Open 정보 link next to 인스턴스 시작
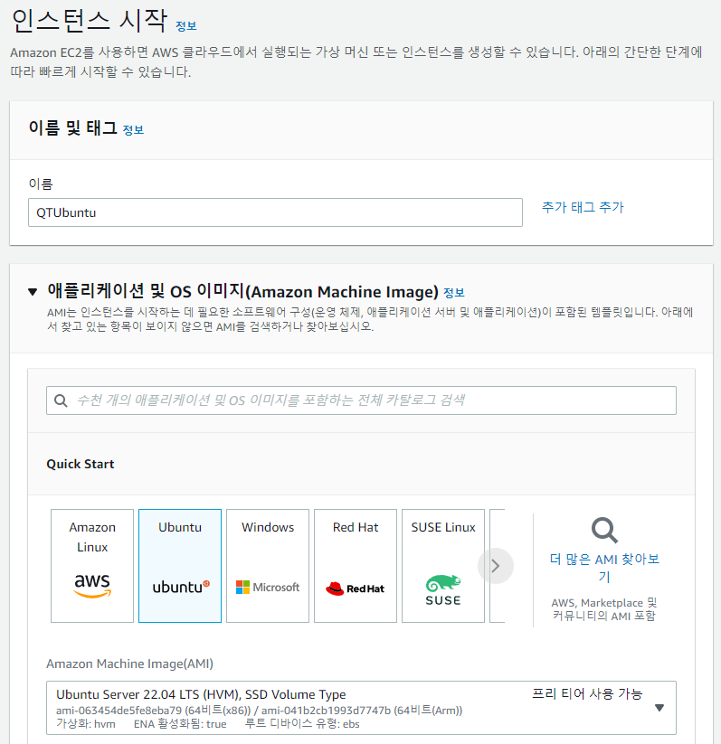This screenshot has height=744, width=721. [186, 26]
